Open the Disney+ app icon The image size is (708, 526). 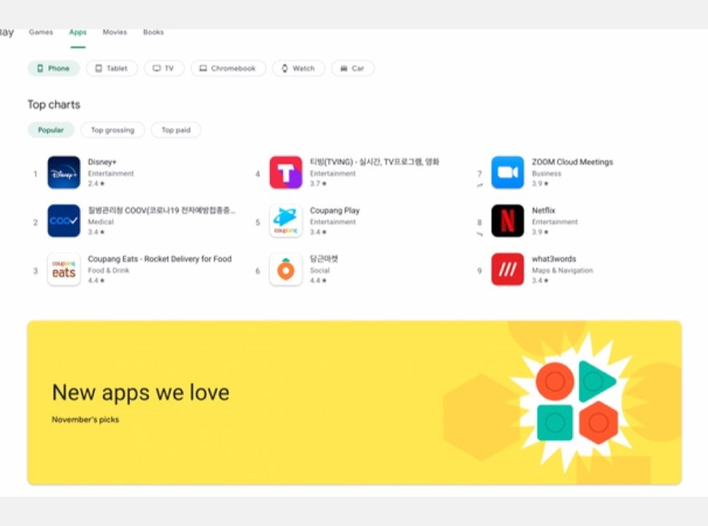pyautogui.click(x=64, y=172)
